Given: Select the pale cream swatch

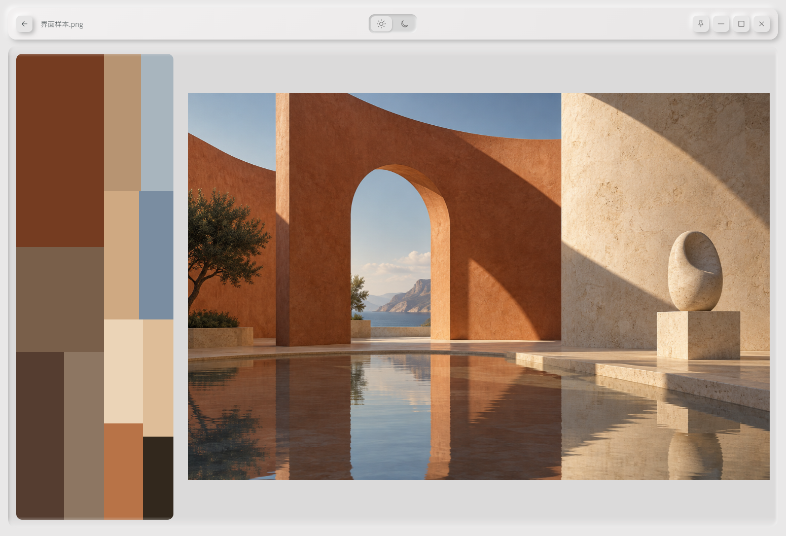Looking at the screenshot, I should coord(123,371).
